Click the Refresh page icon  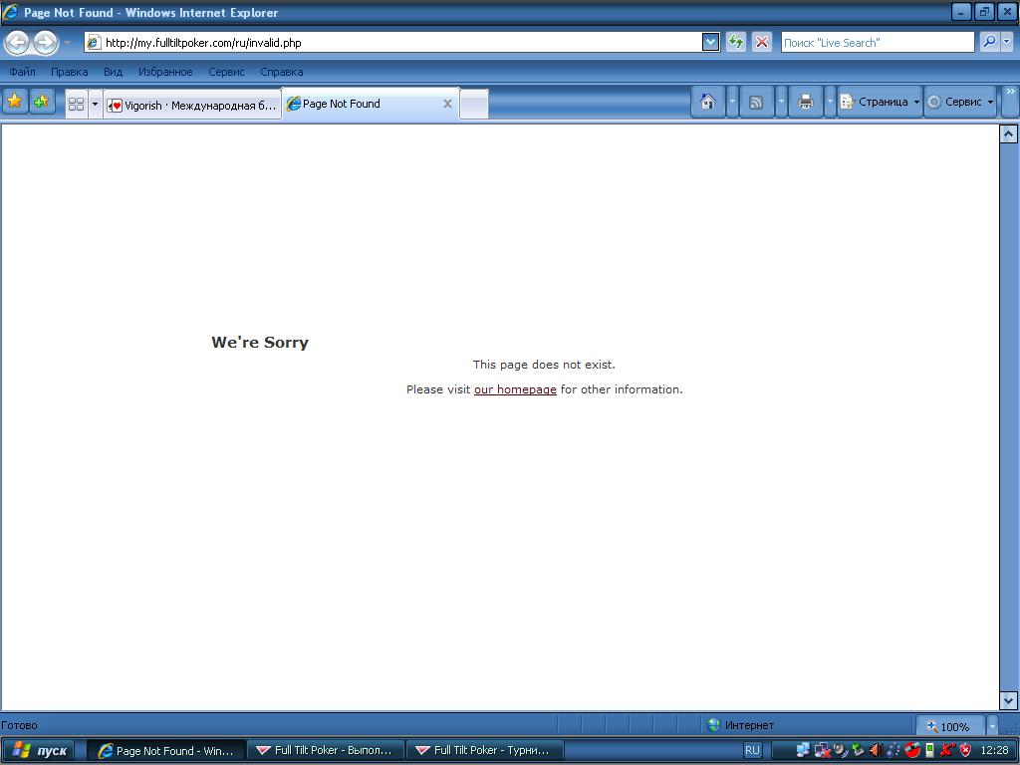pos(736,42)
